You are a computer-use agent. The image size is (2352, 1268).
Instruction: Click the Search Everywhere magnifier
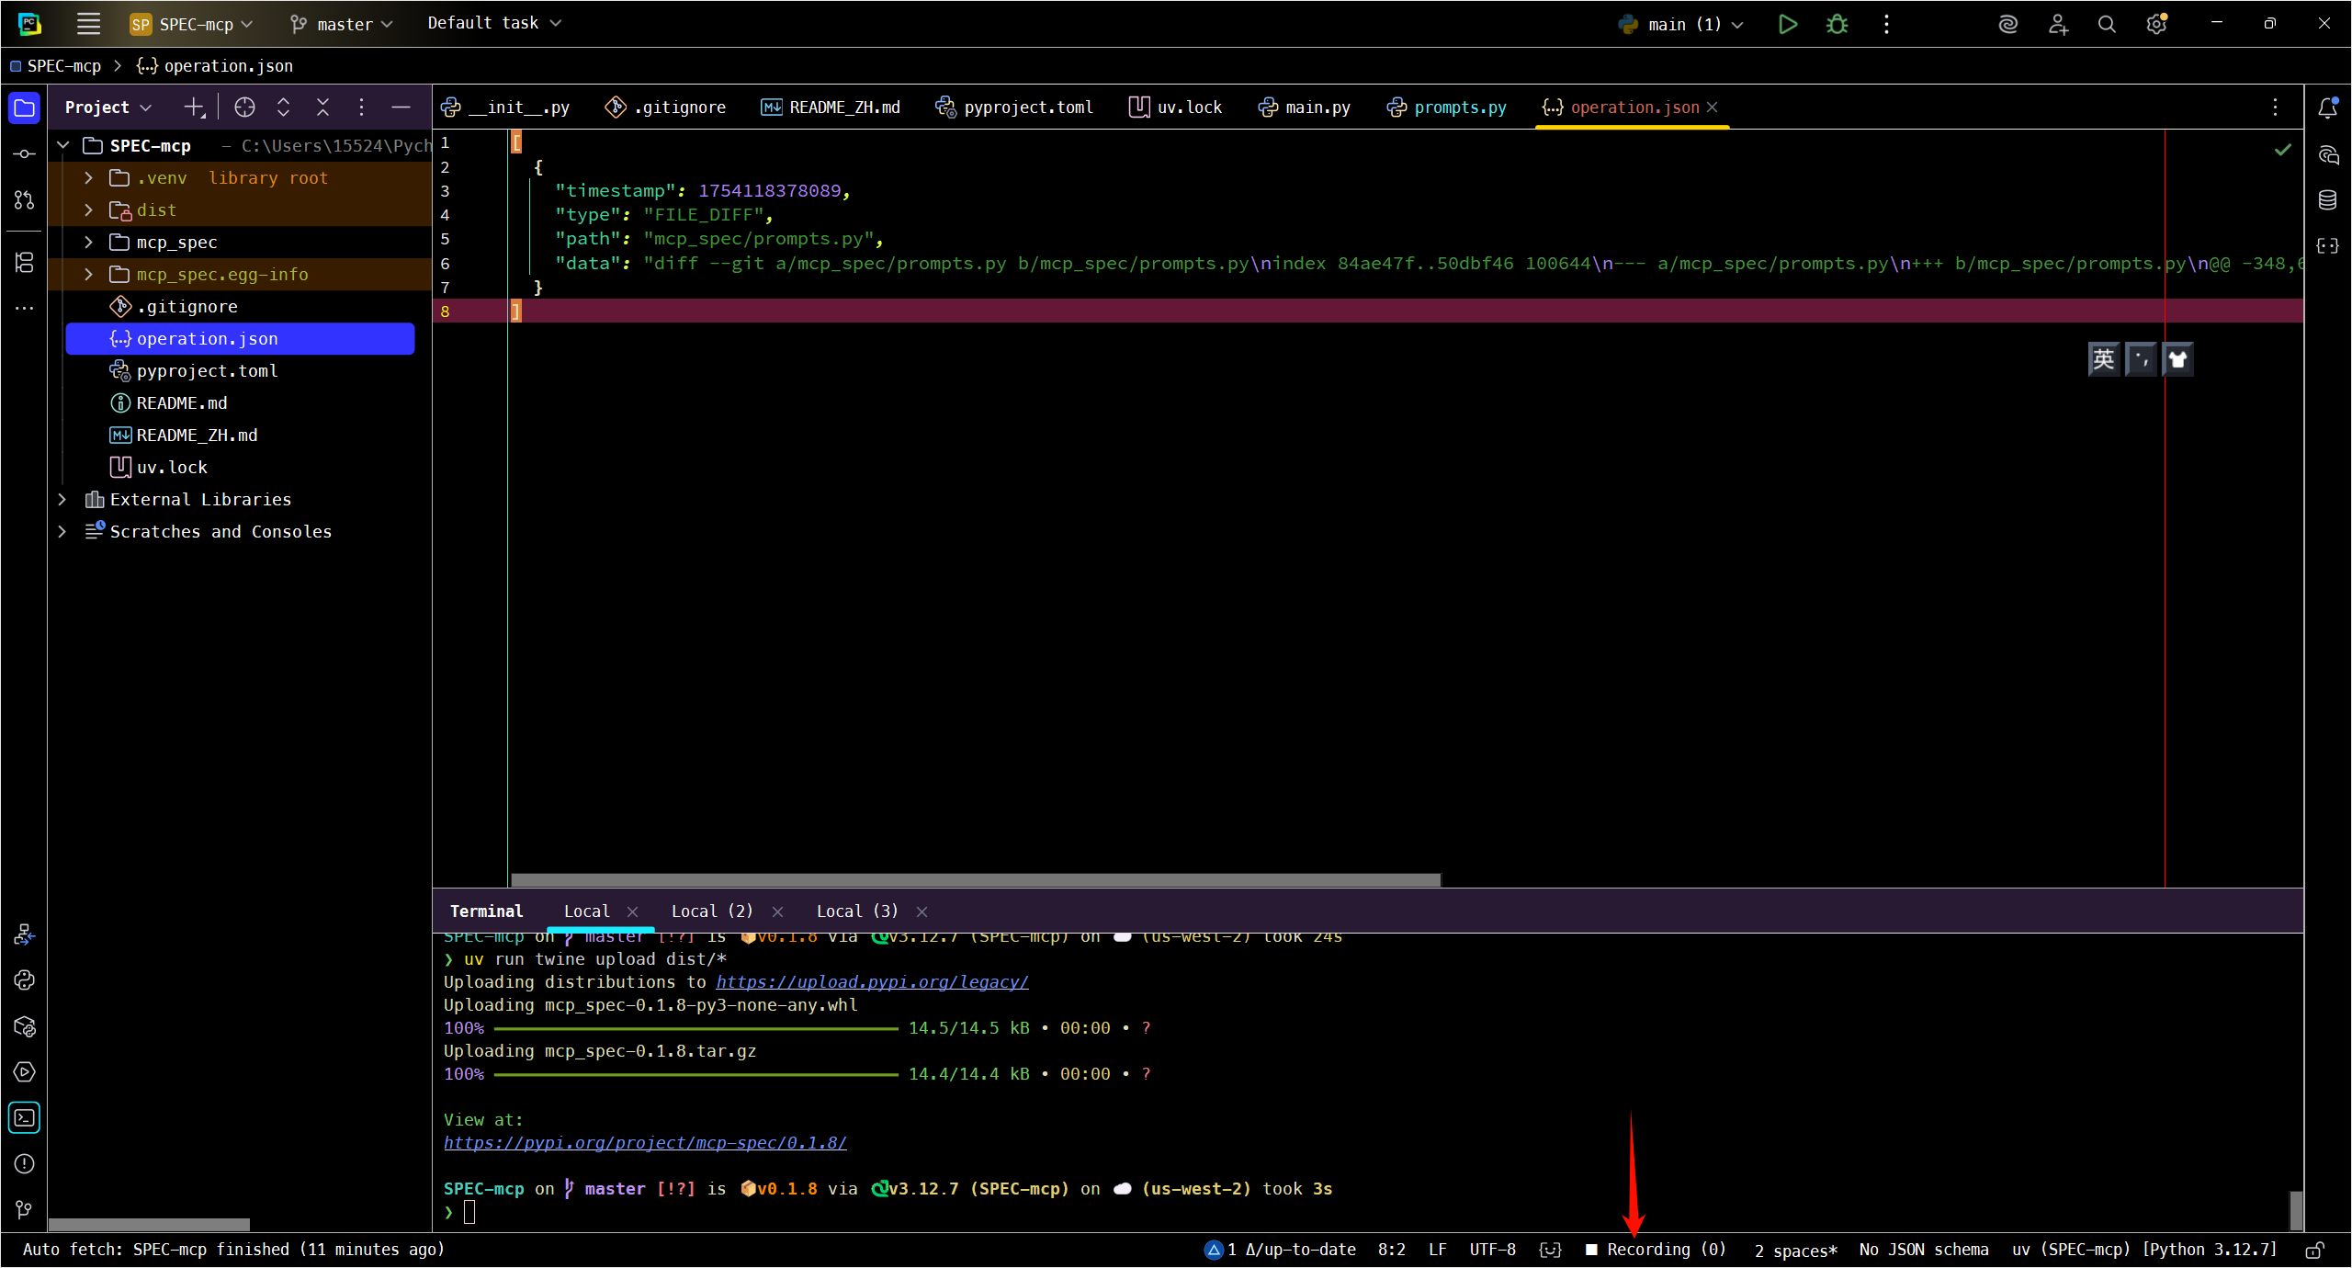pyautogui.click(x=2107, y=24)
